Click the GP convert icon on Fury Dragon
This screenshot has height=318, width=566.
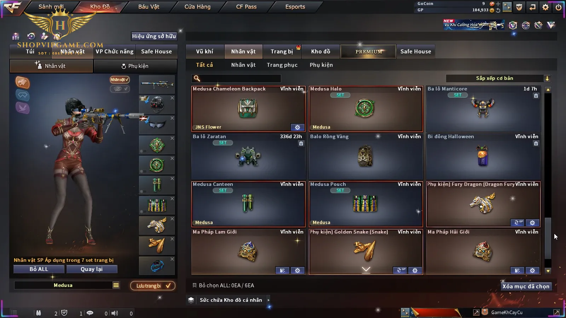[x=518, y=223]
